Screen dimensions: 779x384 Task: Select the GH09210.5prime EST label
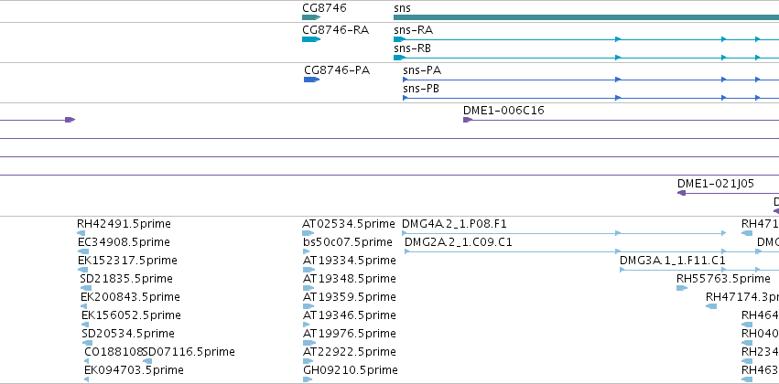click(x=351, y=370)
